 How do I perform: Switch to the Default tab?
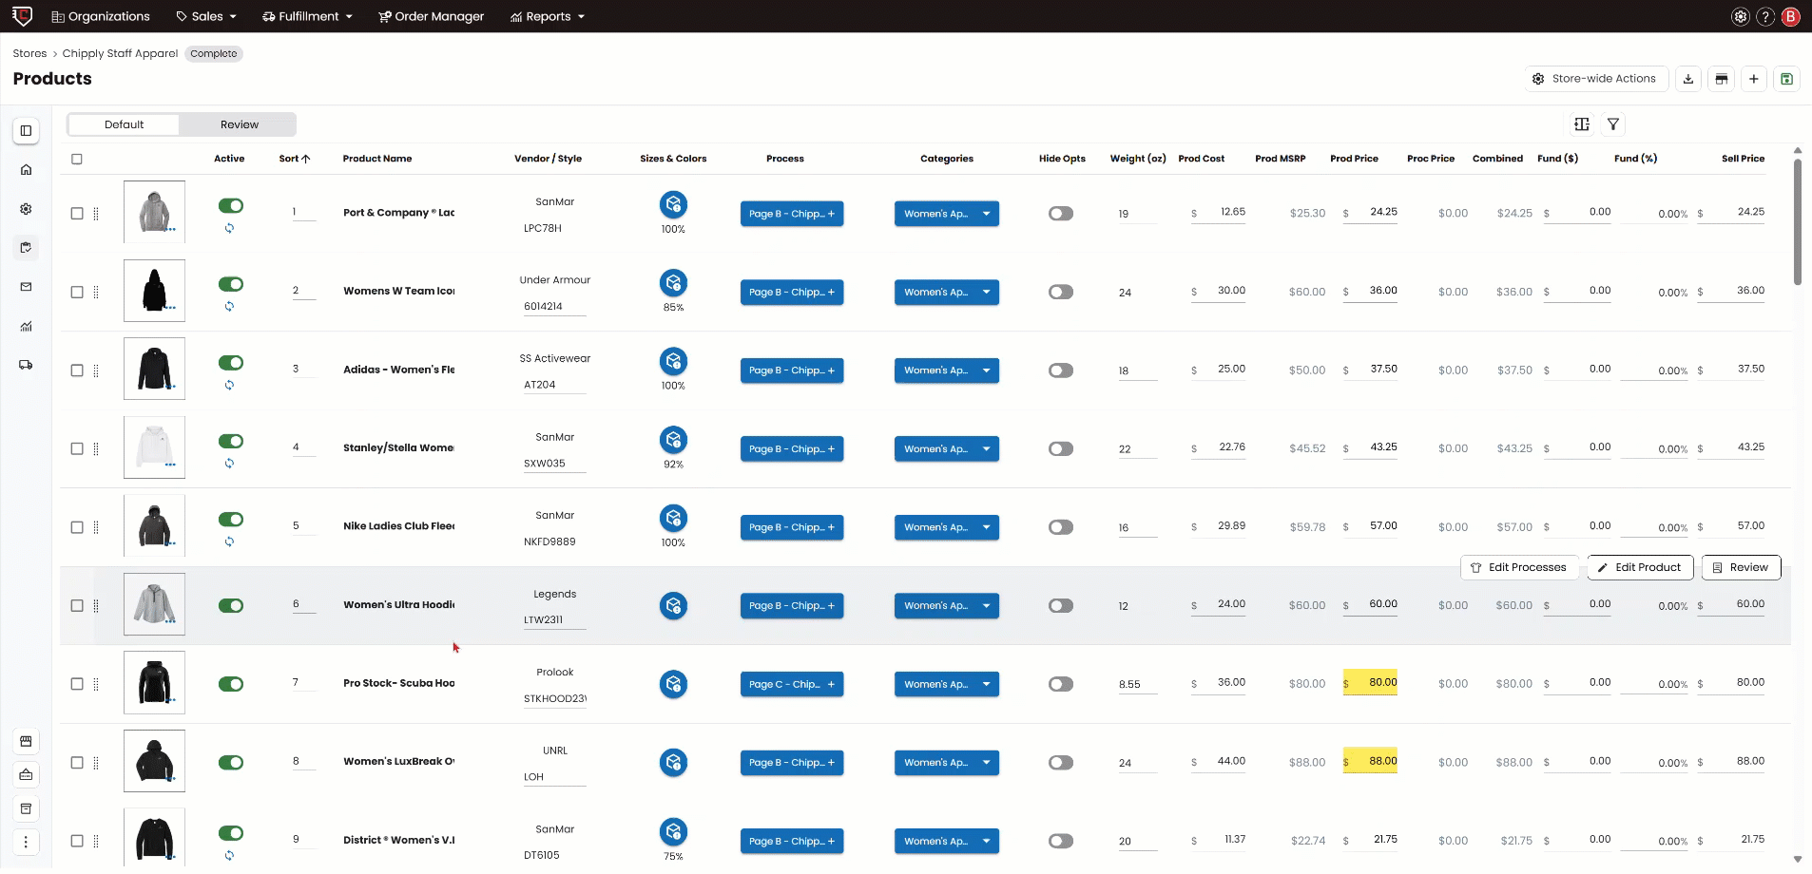(x=125, y=124)
